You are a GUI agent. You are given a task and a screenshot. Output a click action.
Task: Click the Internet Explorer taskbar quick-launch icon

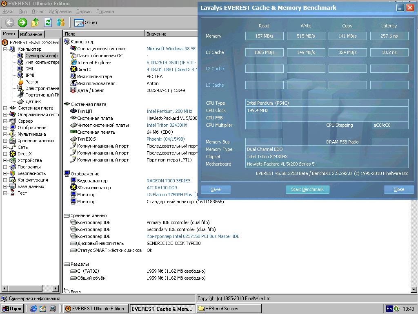pos(33,309)
